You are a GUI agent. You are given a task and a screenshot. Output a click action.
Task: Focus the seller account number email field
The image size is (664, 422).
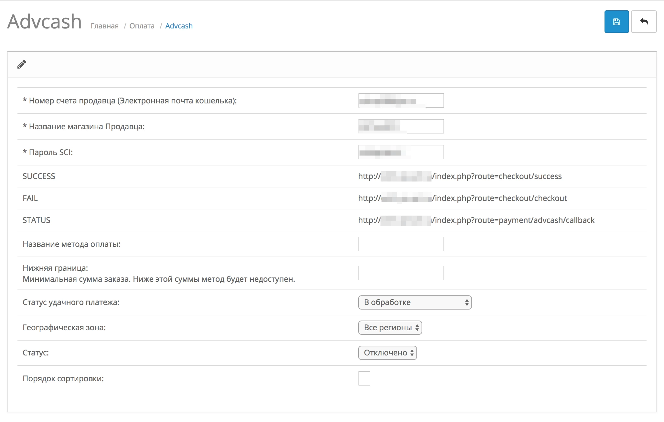pos(401,100)
